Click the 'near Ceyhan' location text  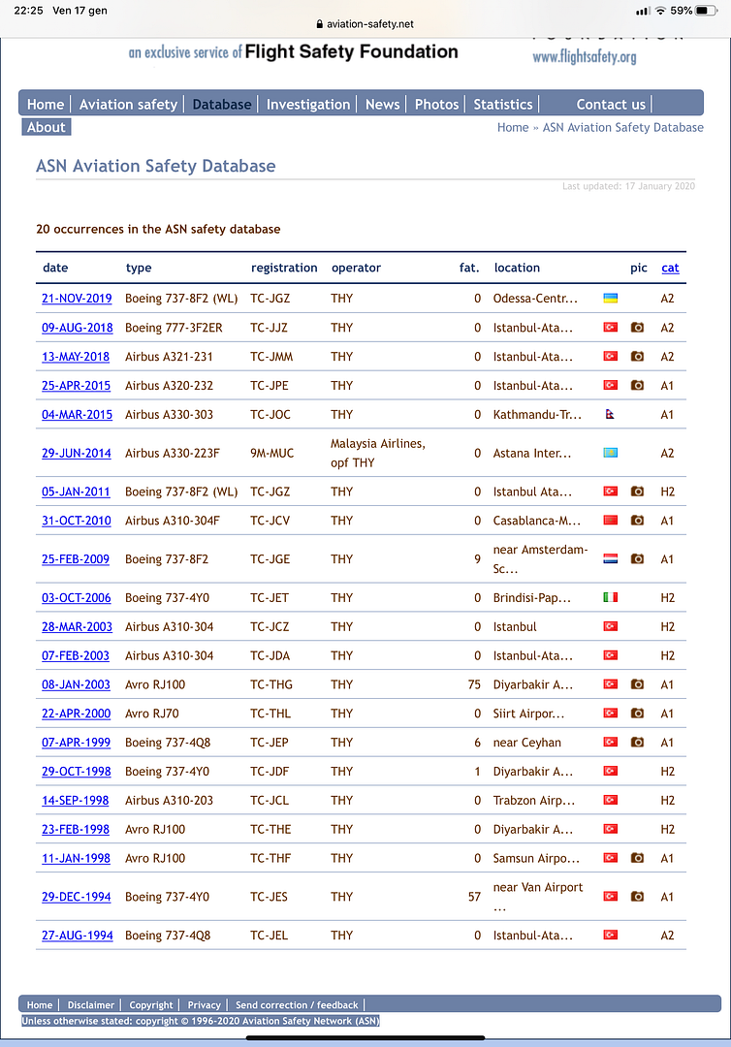(x=526, y=742)
